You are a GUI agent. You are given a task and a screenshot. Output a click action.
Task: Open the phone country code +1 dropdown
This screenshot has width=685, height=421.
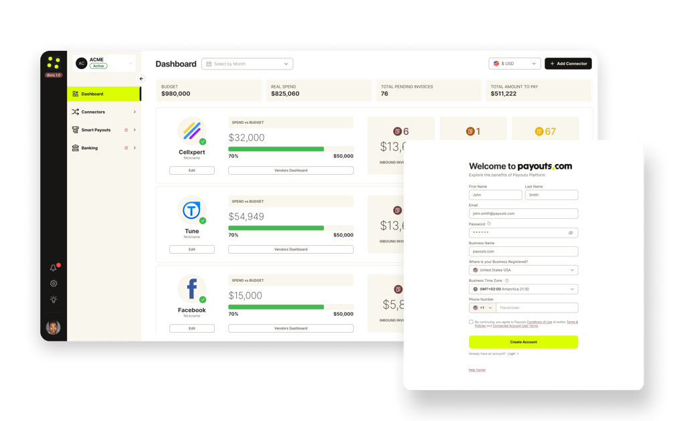coord(482,307)
